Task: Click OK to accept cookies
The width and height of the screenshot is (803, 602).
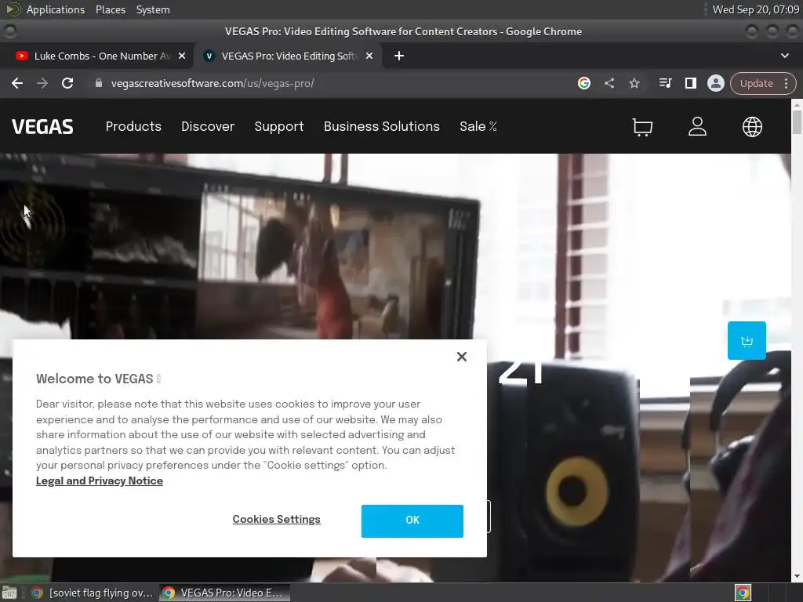Action: point(412,520)
